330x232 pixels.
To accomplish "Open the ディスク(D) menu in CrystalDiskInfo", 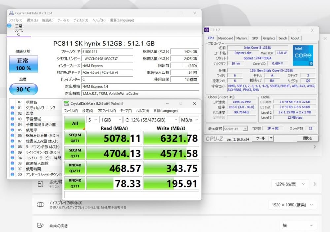I will [x=81, y=20].
